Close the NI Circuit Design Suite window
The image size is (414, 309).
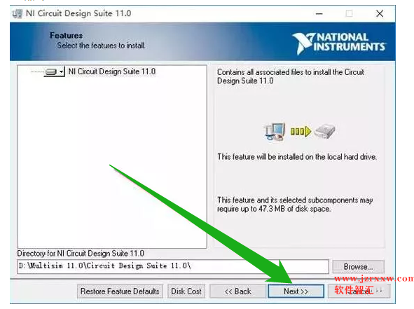(380, 13)
